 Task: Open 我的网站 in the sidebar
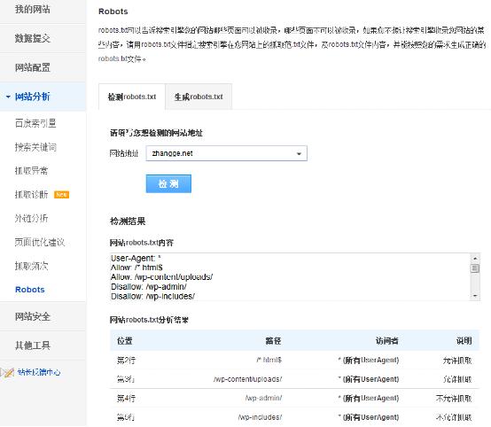[x=33, y=10]
